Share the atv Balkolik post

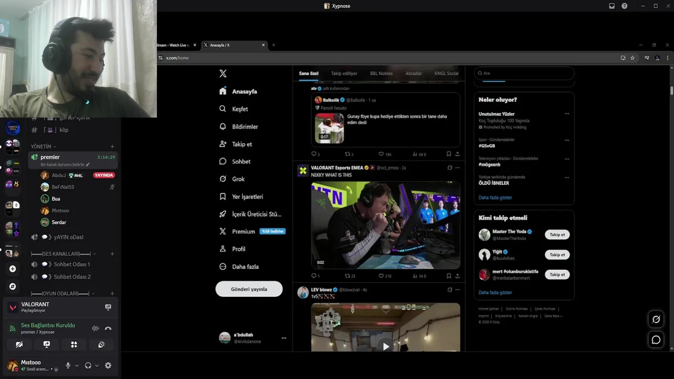tap(457, 154)
